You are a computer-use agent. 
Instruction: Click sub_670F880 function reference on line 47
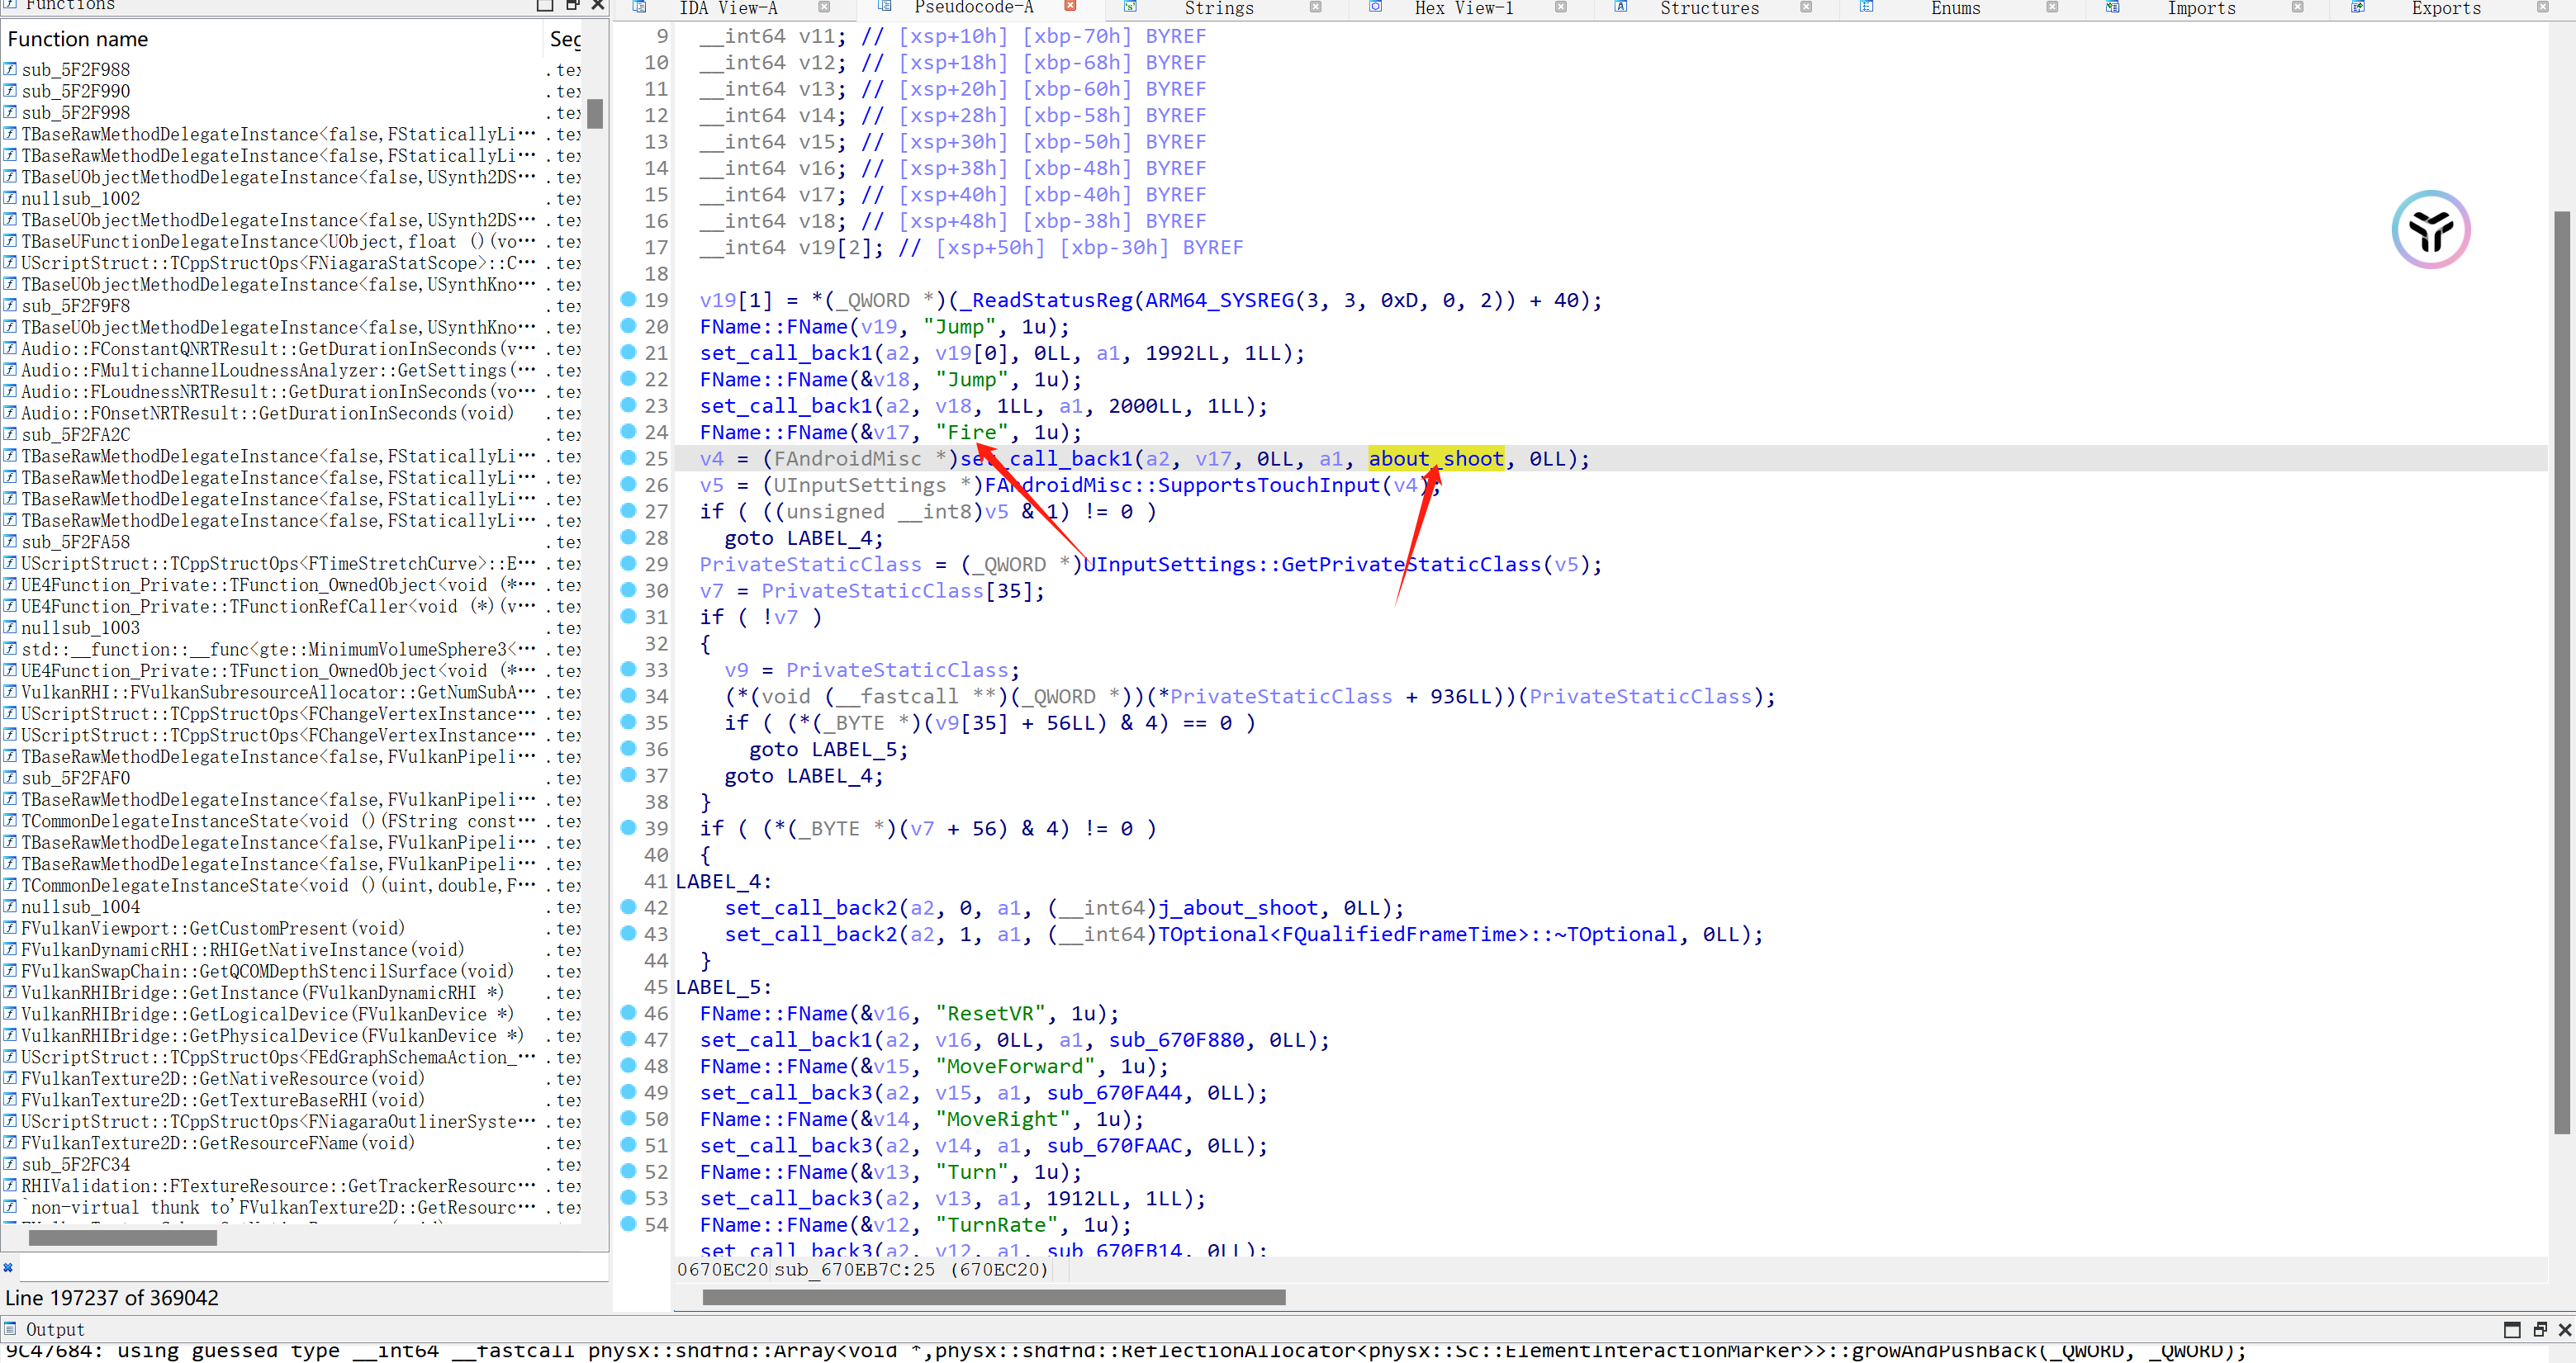[x=1176, y=1040]
